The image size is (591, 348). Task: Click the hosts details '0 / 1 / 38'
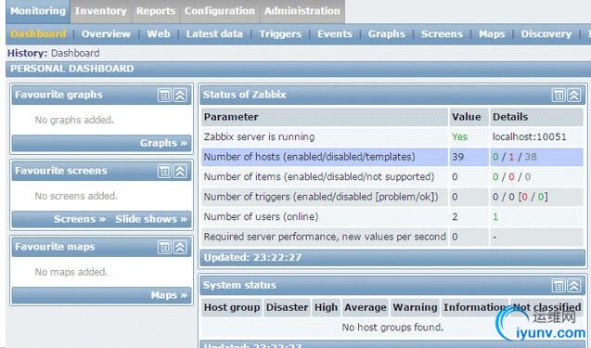coord(515,157)
